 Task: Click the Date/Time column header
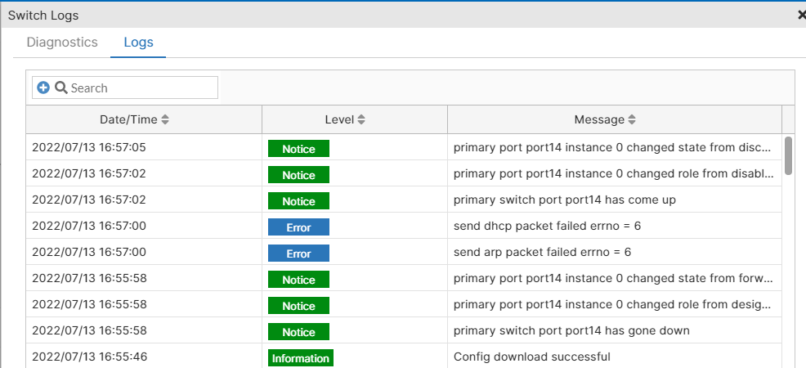pos(128,119)
